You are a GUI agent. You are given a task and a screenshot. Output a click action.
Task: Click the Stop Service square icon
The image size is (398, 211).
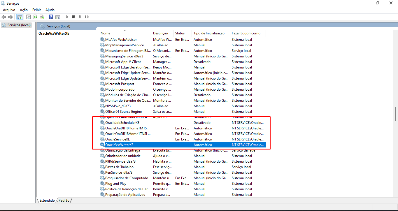[x=73, y=17]
